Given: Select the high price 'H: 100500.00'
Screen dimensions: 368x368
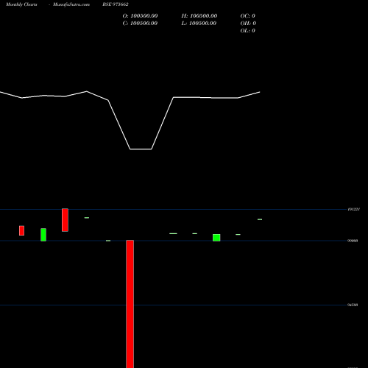Looking at the screenshot, I should 199,16.
